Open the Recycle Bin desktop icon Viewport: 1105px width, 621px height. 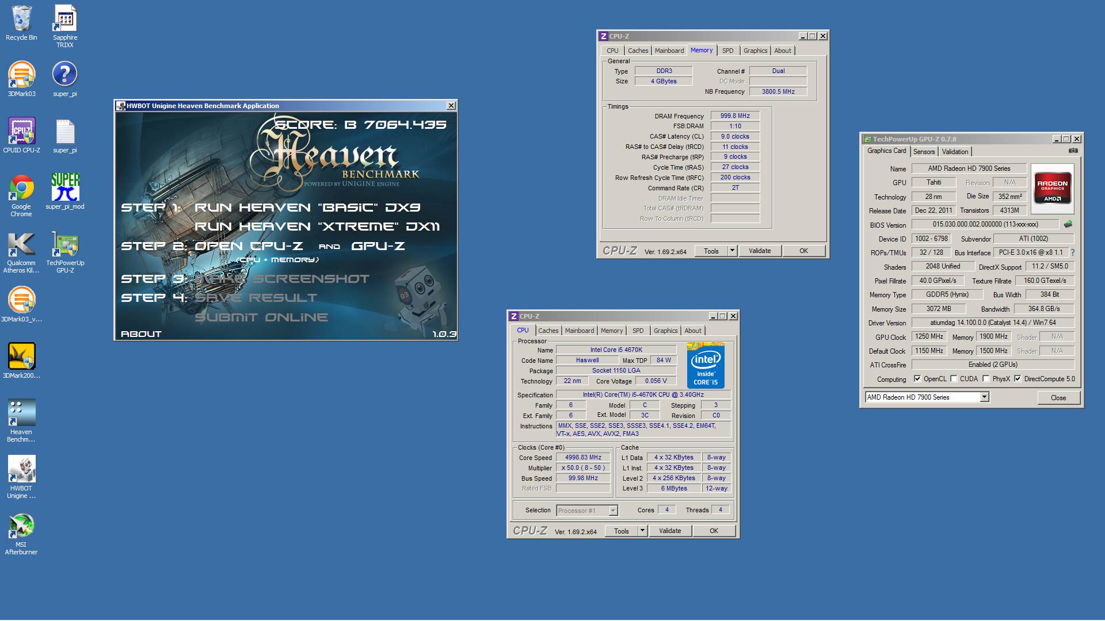point(21,23)
